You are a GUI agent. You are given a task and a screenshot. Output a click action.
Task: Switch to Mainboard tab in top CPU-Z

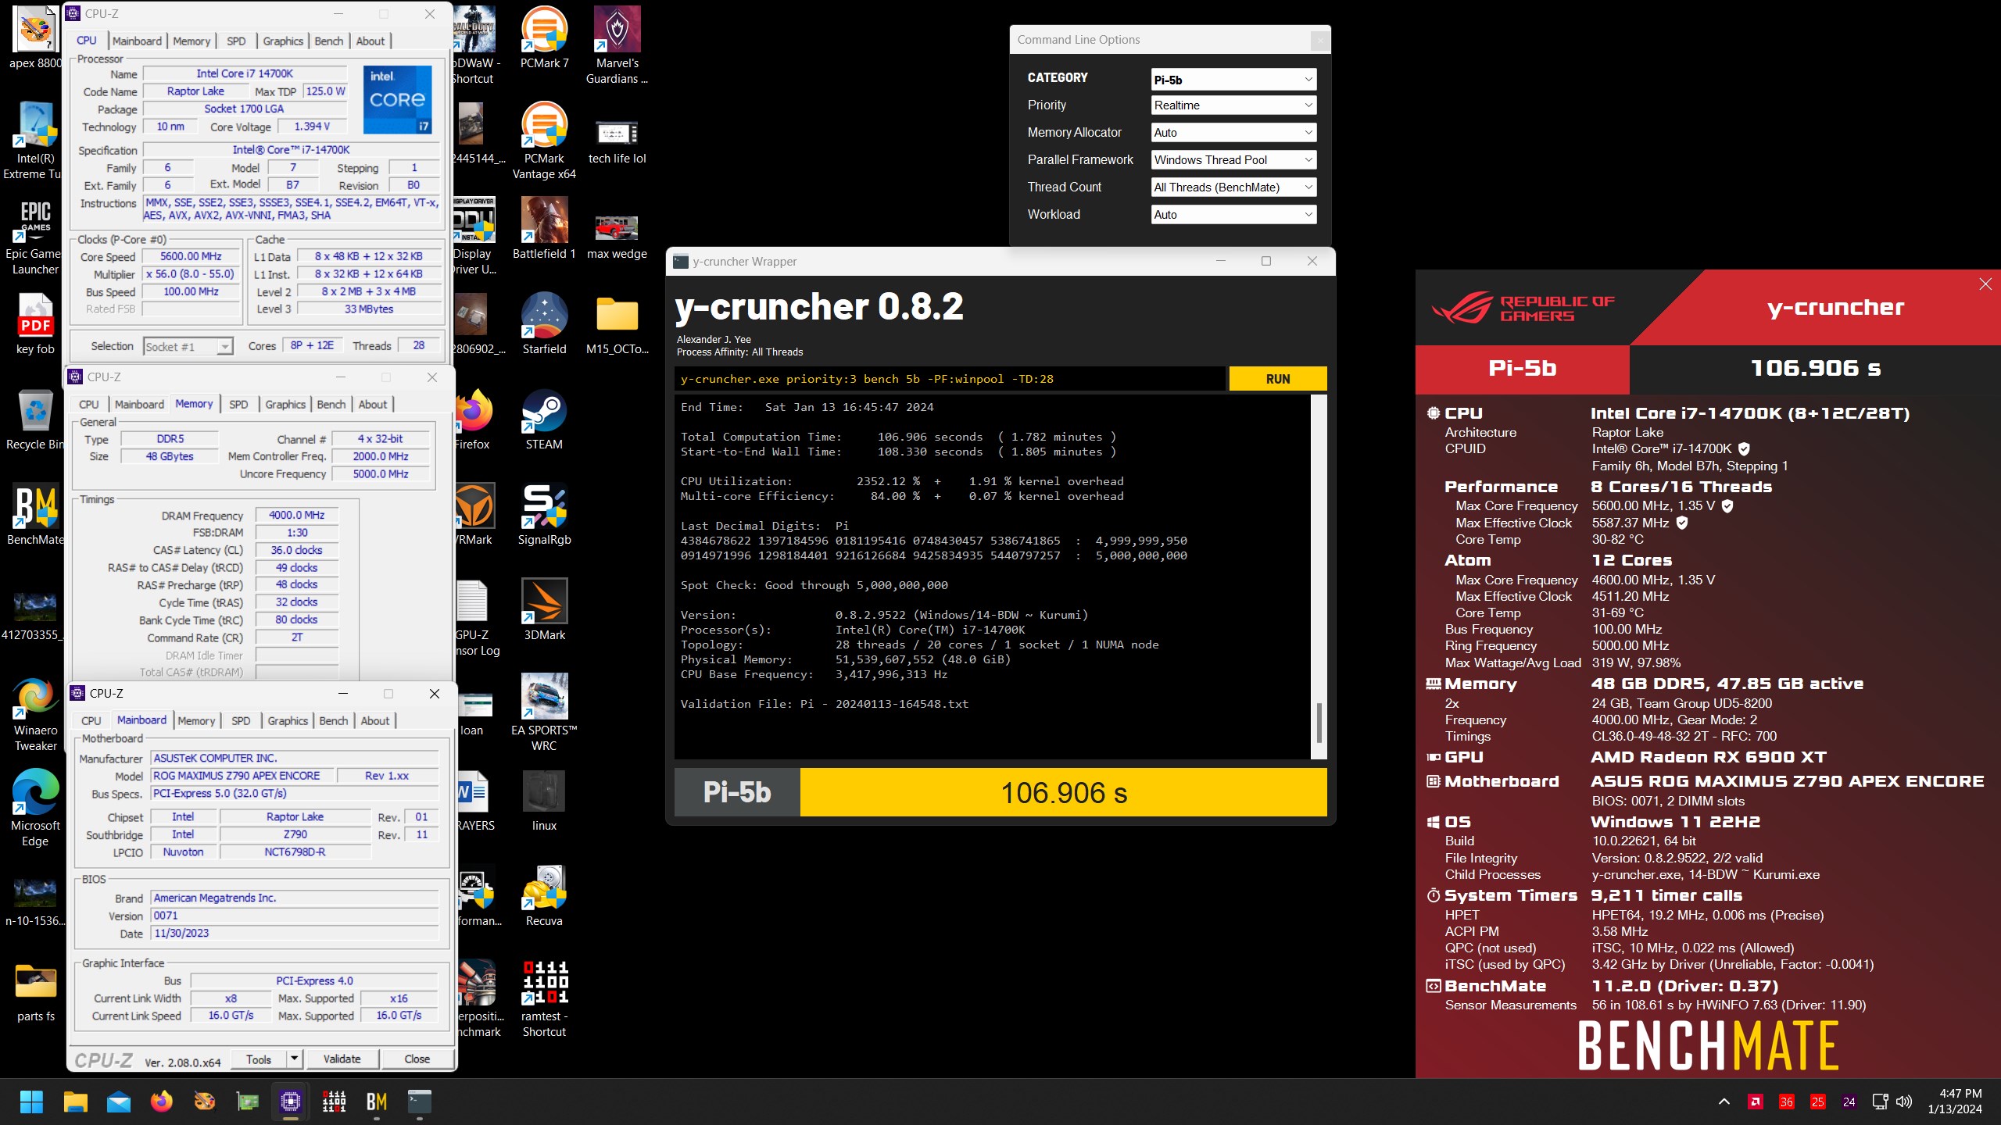pyautogui.click(x=137, y=41)
